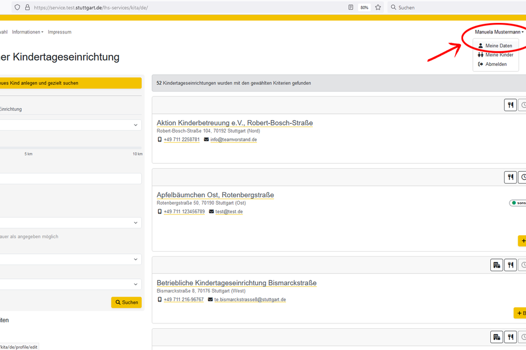Bookmark this page with the star icon
The width and height of the screenshot is (526, 350).
click(378, 7)
